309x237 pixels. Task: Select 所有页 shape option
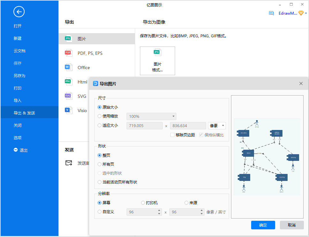click(x=99, y=164)
